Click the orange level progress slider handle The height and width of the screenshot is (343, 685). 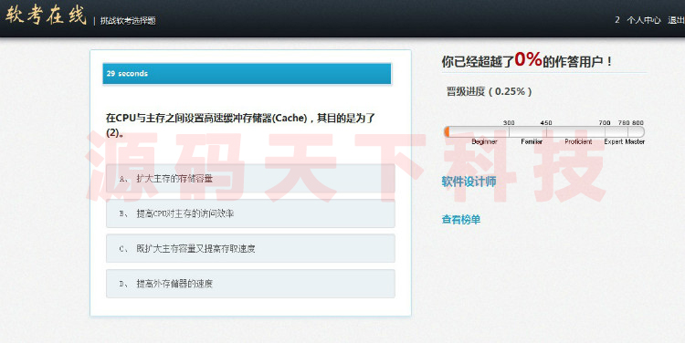pyautogui.click(x=447, y=131)
